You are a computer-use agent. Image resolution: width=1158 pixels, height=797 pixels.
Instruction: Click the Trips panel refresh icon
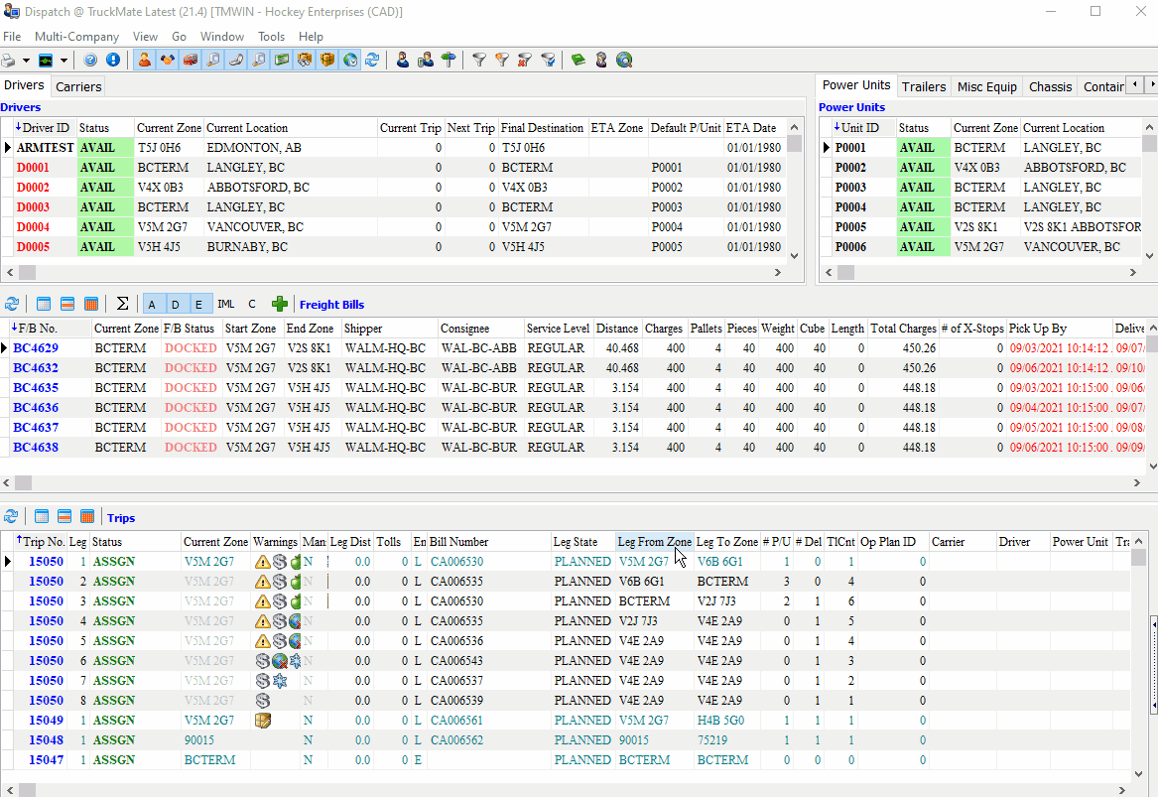[x=12, y=517]
